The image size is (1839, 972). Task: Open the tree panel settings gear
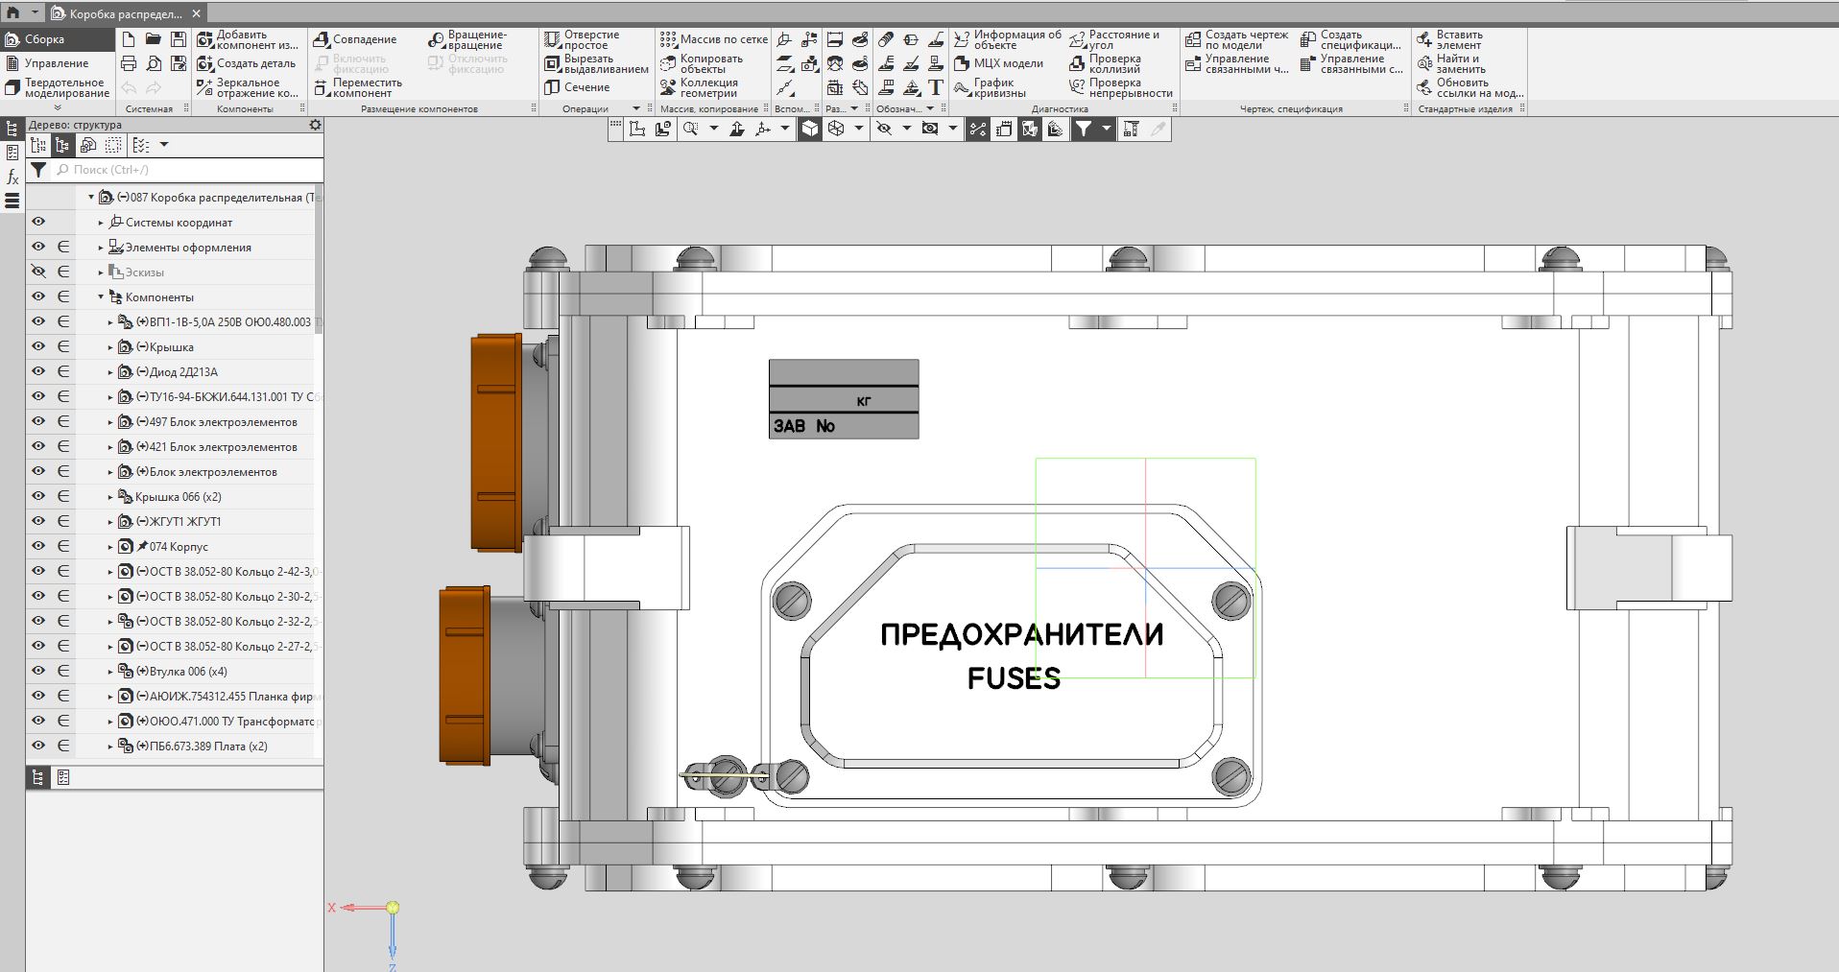coord(315,125)
